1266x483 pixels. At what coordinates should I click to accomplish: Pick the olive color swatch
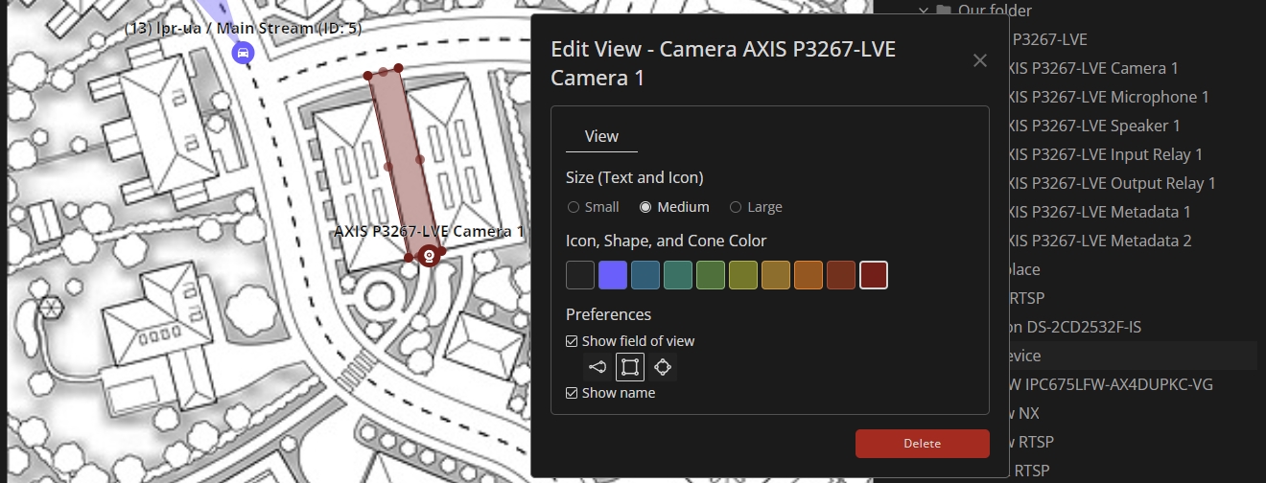(x=743, y=275)
